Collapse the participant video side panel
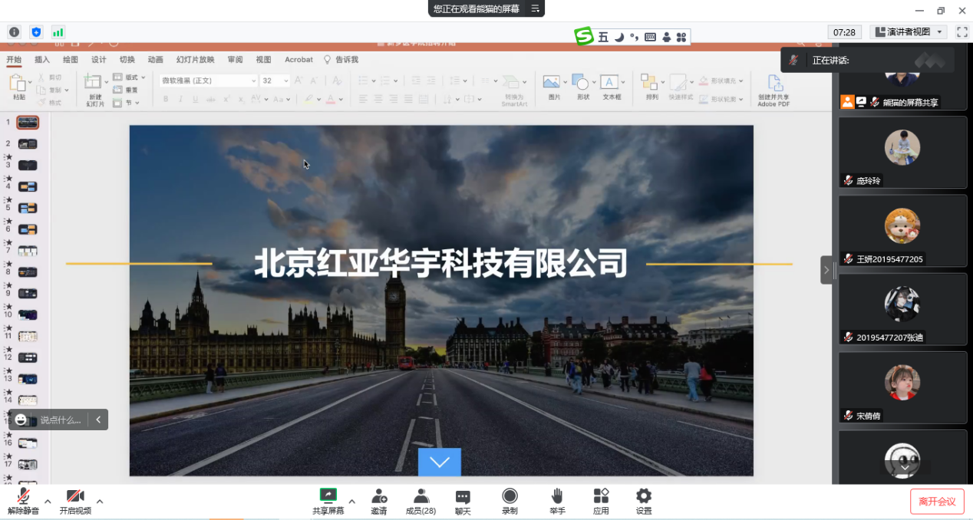This screenshot has height=520, width=973. (826, 270)
